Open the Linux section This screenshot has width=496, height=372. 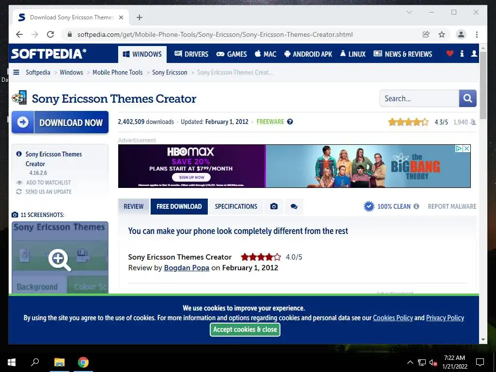coord(353,54)
